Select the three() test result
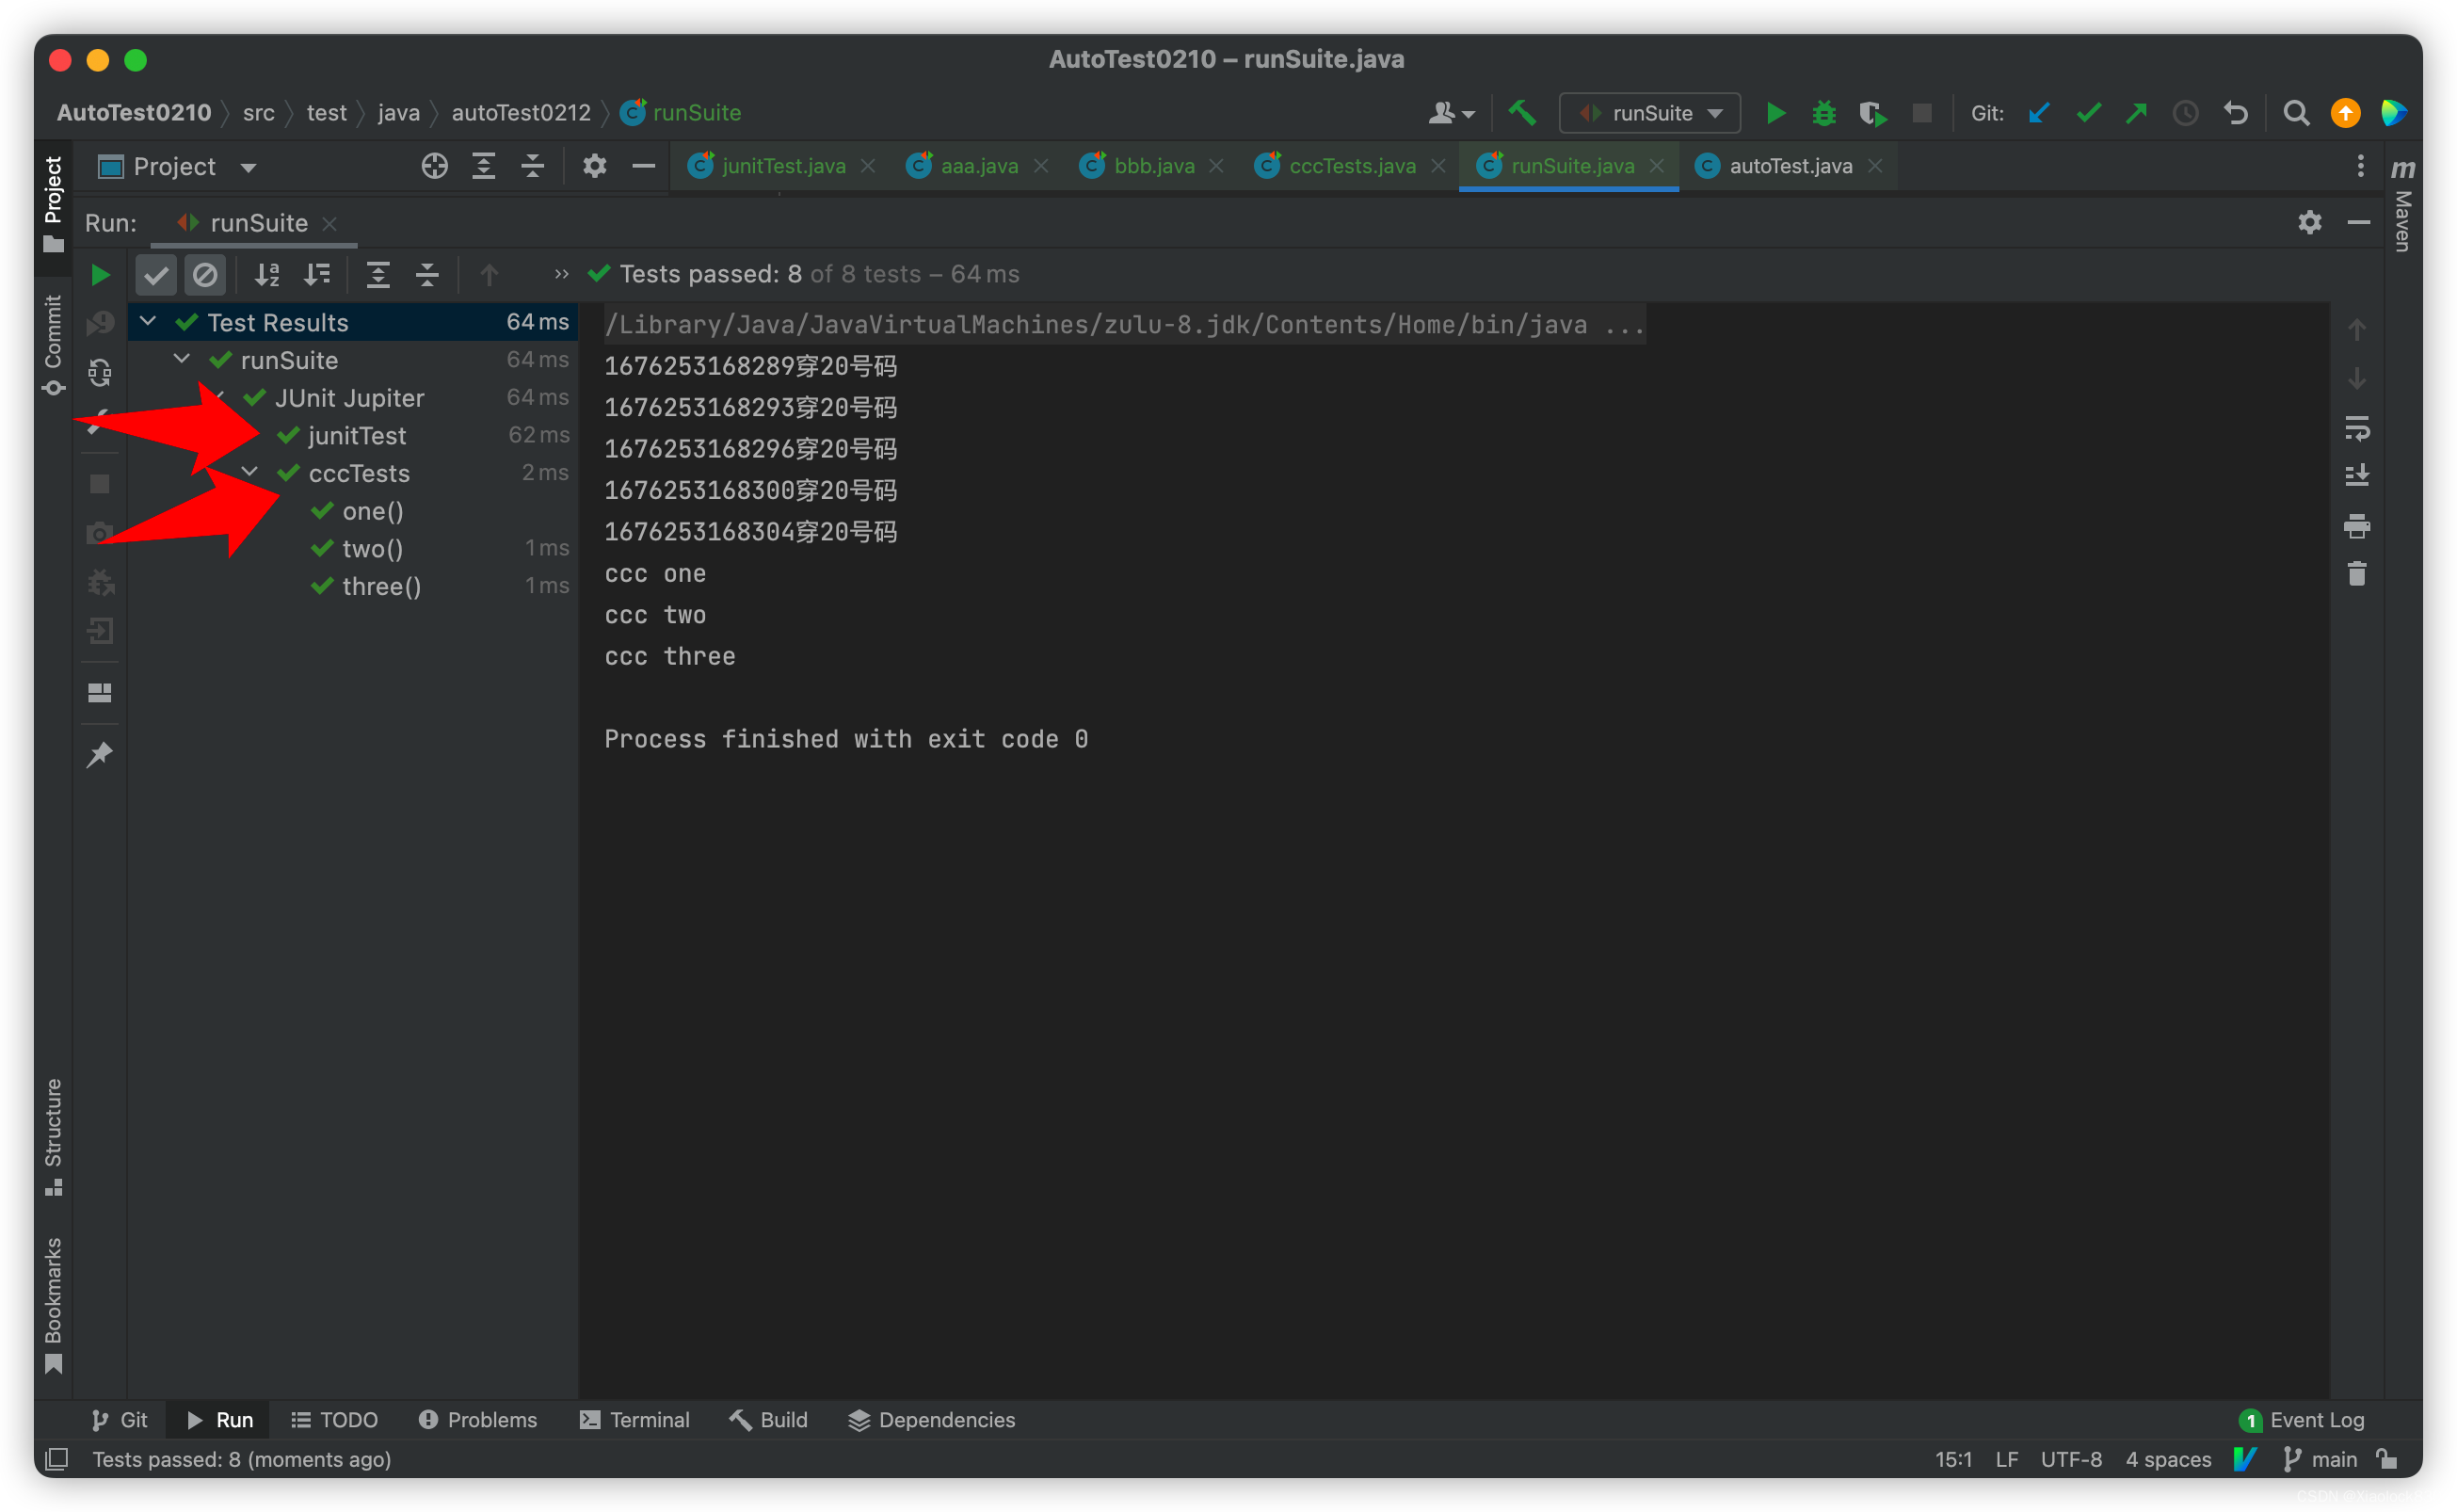 [x=354, y=586]
